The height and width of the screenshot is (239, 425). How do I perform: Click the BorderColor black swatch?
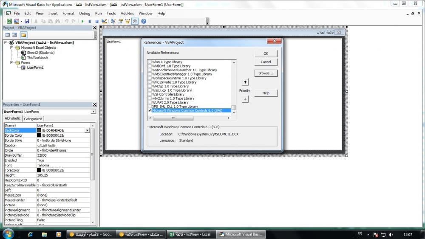coord(39,135)
